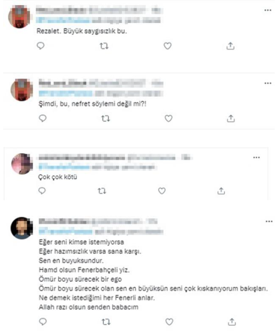This screenshot has width=277, height=332.
Task: Open more options for the "Rezalet" tweet
Action: pyautogui.click(x=268, y=10)
